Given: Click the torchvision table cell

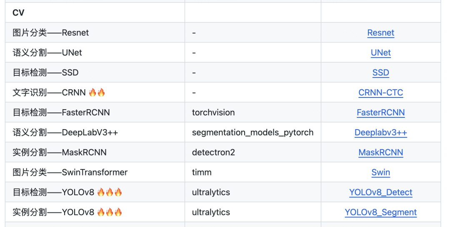Looking at the screenshot, I should (x=213, y=112).
